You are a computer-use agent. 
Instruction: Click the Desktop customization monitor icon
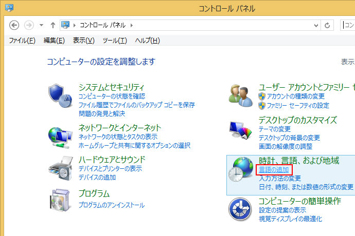(x=240, y=130)
